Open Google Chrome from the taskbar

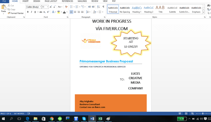click(x=52, y=119)
